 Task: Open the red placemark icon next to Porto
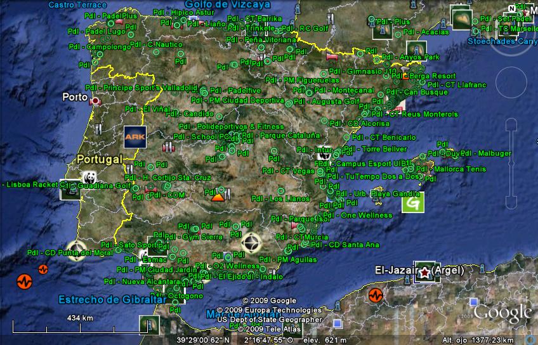click(x=95, y=101)
